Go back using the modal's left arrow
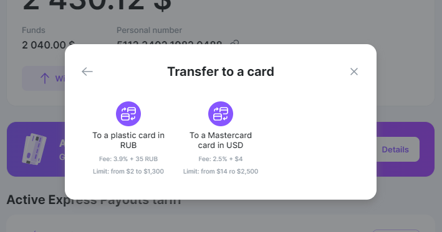Image resolution: width=442 pixels, height=232 pixels. click(x=87, y=72)
